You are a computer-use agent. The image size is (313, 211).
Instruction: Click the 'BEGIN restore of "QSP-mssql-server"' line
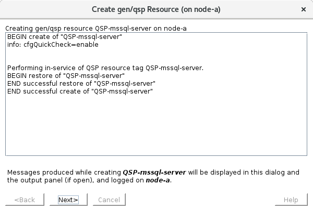(66, 76)
